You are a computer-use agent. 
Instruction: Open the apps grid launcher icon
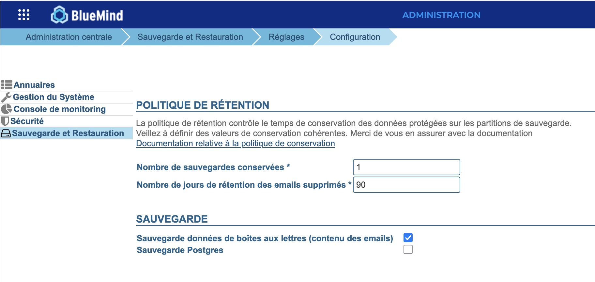coord(24,15)
